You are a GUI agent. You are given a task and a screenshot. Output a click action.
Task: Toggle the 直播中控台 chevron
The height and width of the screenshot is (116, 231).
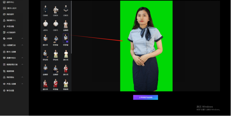(22, 58)
